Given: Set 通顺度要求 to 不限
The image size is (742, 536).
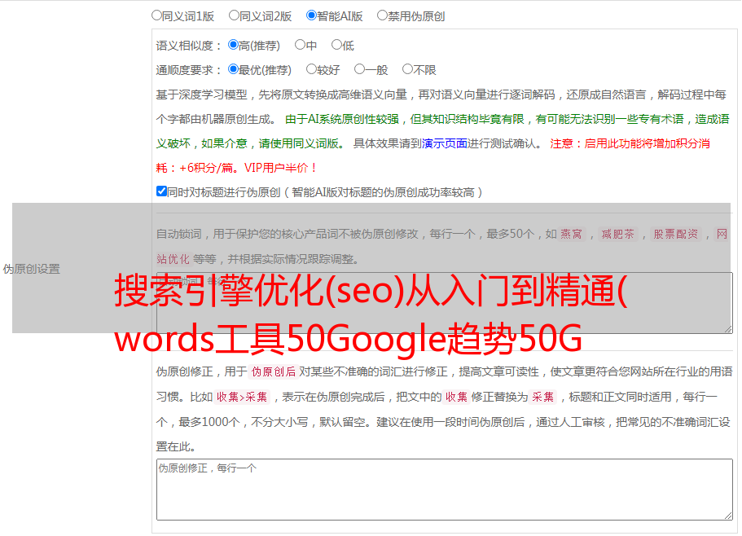Looking at the screenshot, I should (x=407, y=69).
